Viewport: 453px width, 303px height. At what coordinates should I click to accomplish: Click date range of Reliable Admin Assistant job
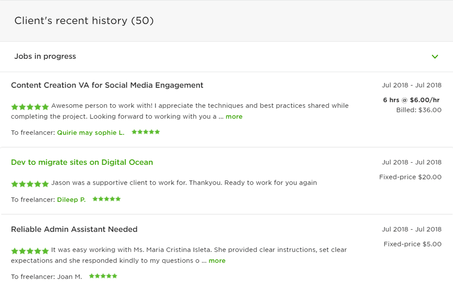point(412,229)
